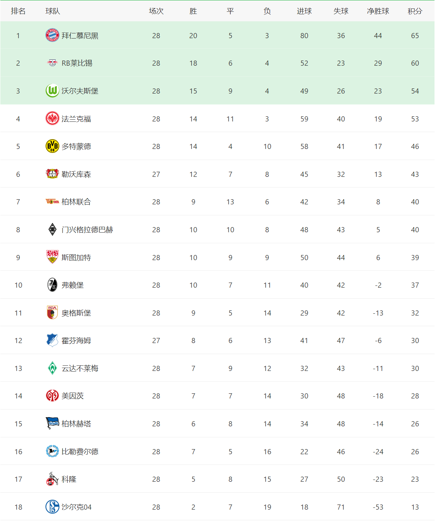436x521 pixels.
Task: Select the Bayer Leverkusen crest icon
Action: [x=52, y=174]
